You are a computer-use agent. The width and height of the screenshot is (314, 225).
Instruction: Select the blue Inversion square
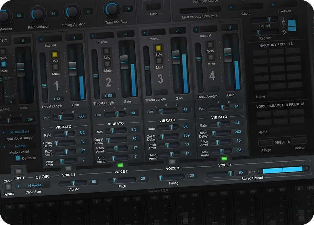click(x=292, y=23)
